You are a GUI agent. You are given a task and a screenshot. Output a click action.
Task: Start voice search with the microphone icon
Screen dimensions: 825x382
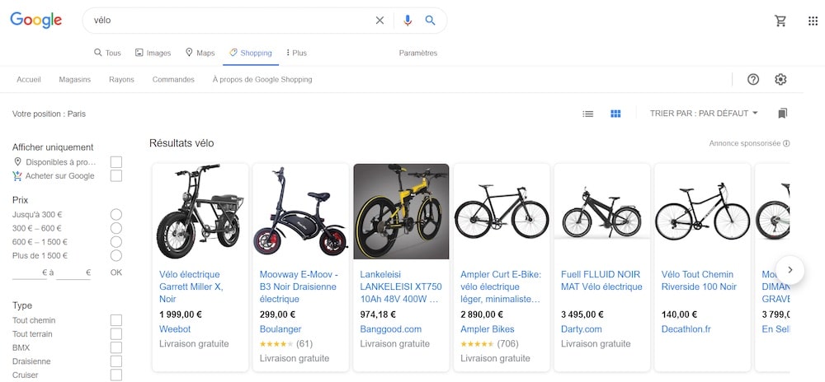407,21
